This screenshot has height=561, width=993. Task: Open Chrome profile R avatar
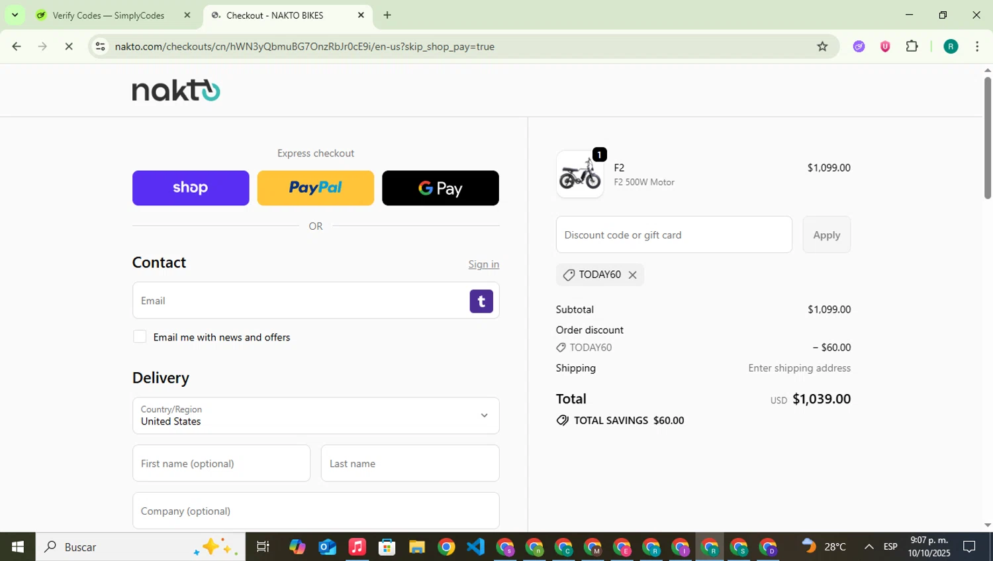coord(951,46)
